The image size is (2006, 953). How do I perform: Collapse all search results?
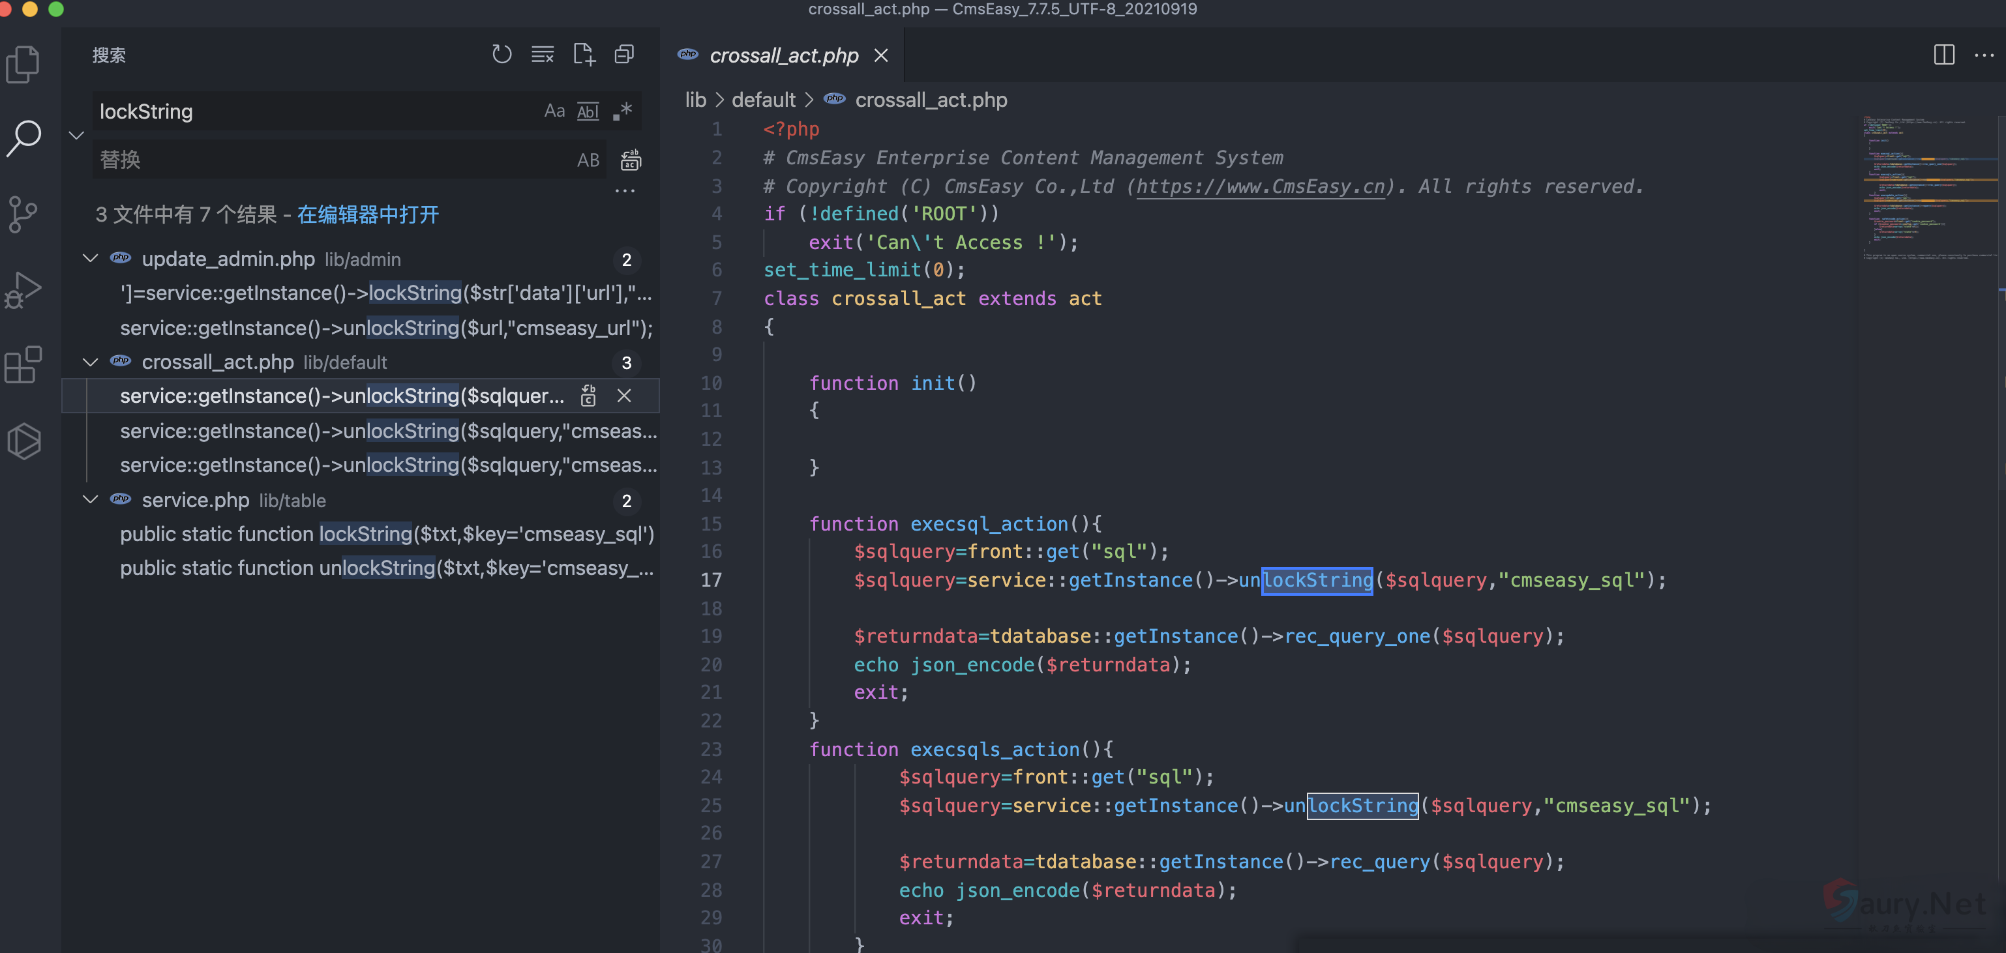coord(623,55)
